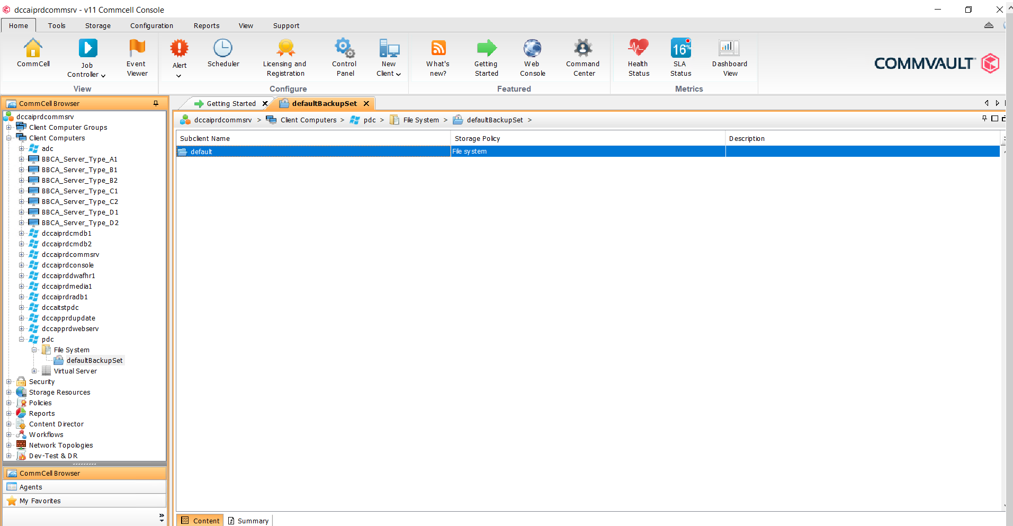This screenshot has height=526, width=1013.
Task: Expand Client Computer Groups node
Action: pos(9,127)
